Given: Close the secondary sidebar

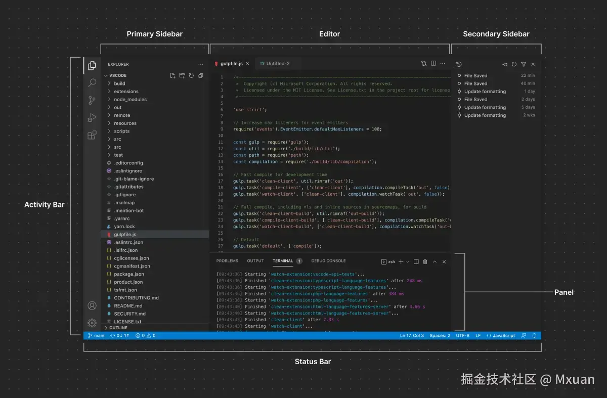Looking at the screenshot, I should [533, 64].
